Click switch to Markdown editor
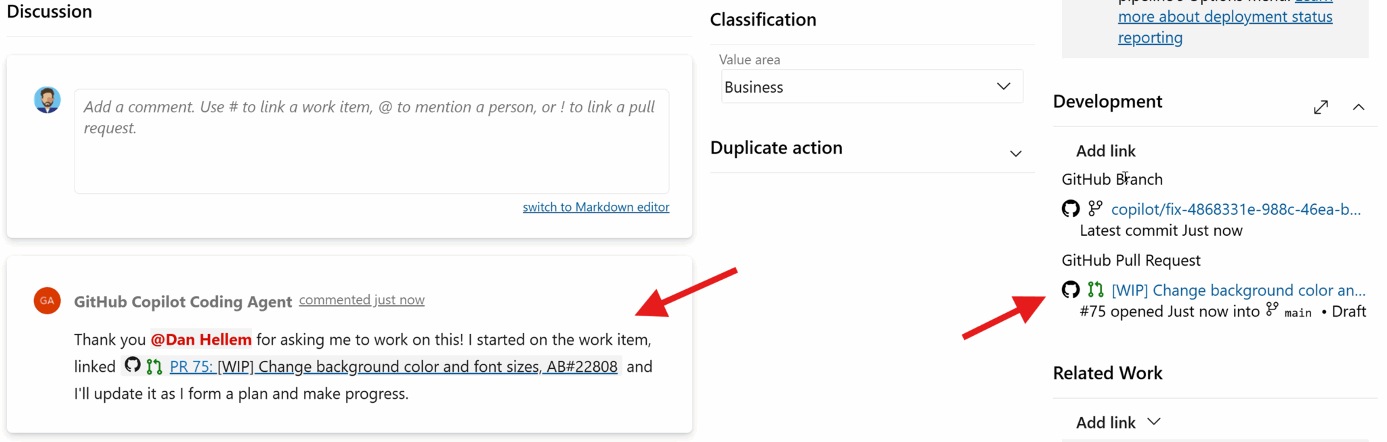This screenshot has width=1387, height=442. pyautogui.click(x=596, y=207)
